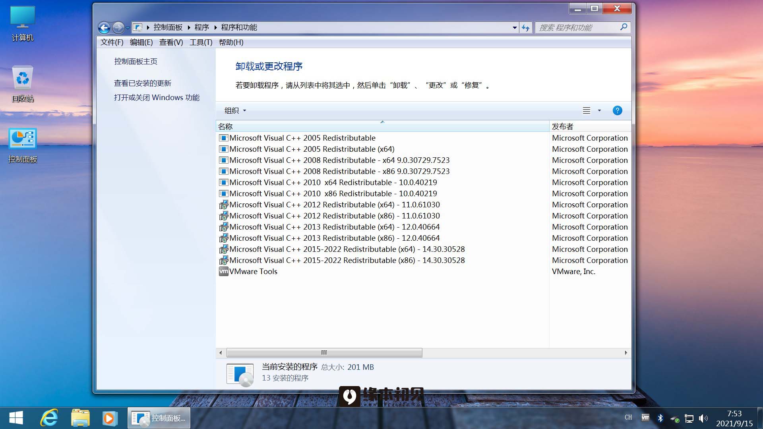Open 查看已安装的更新 link
The width and height of the screenshot is (763, 429).
143,83
